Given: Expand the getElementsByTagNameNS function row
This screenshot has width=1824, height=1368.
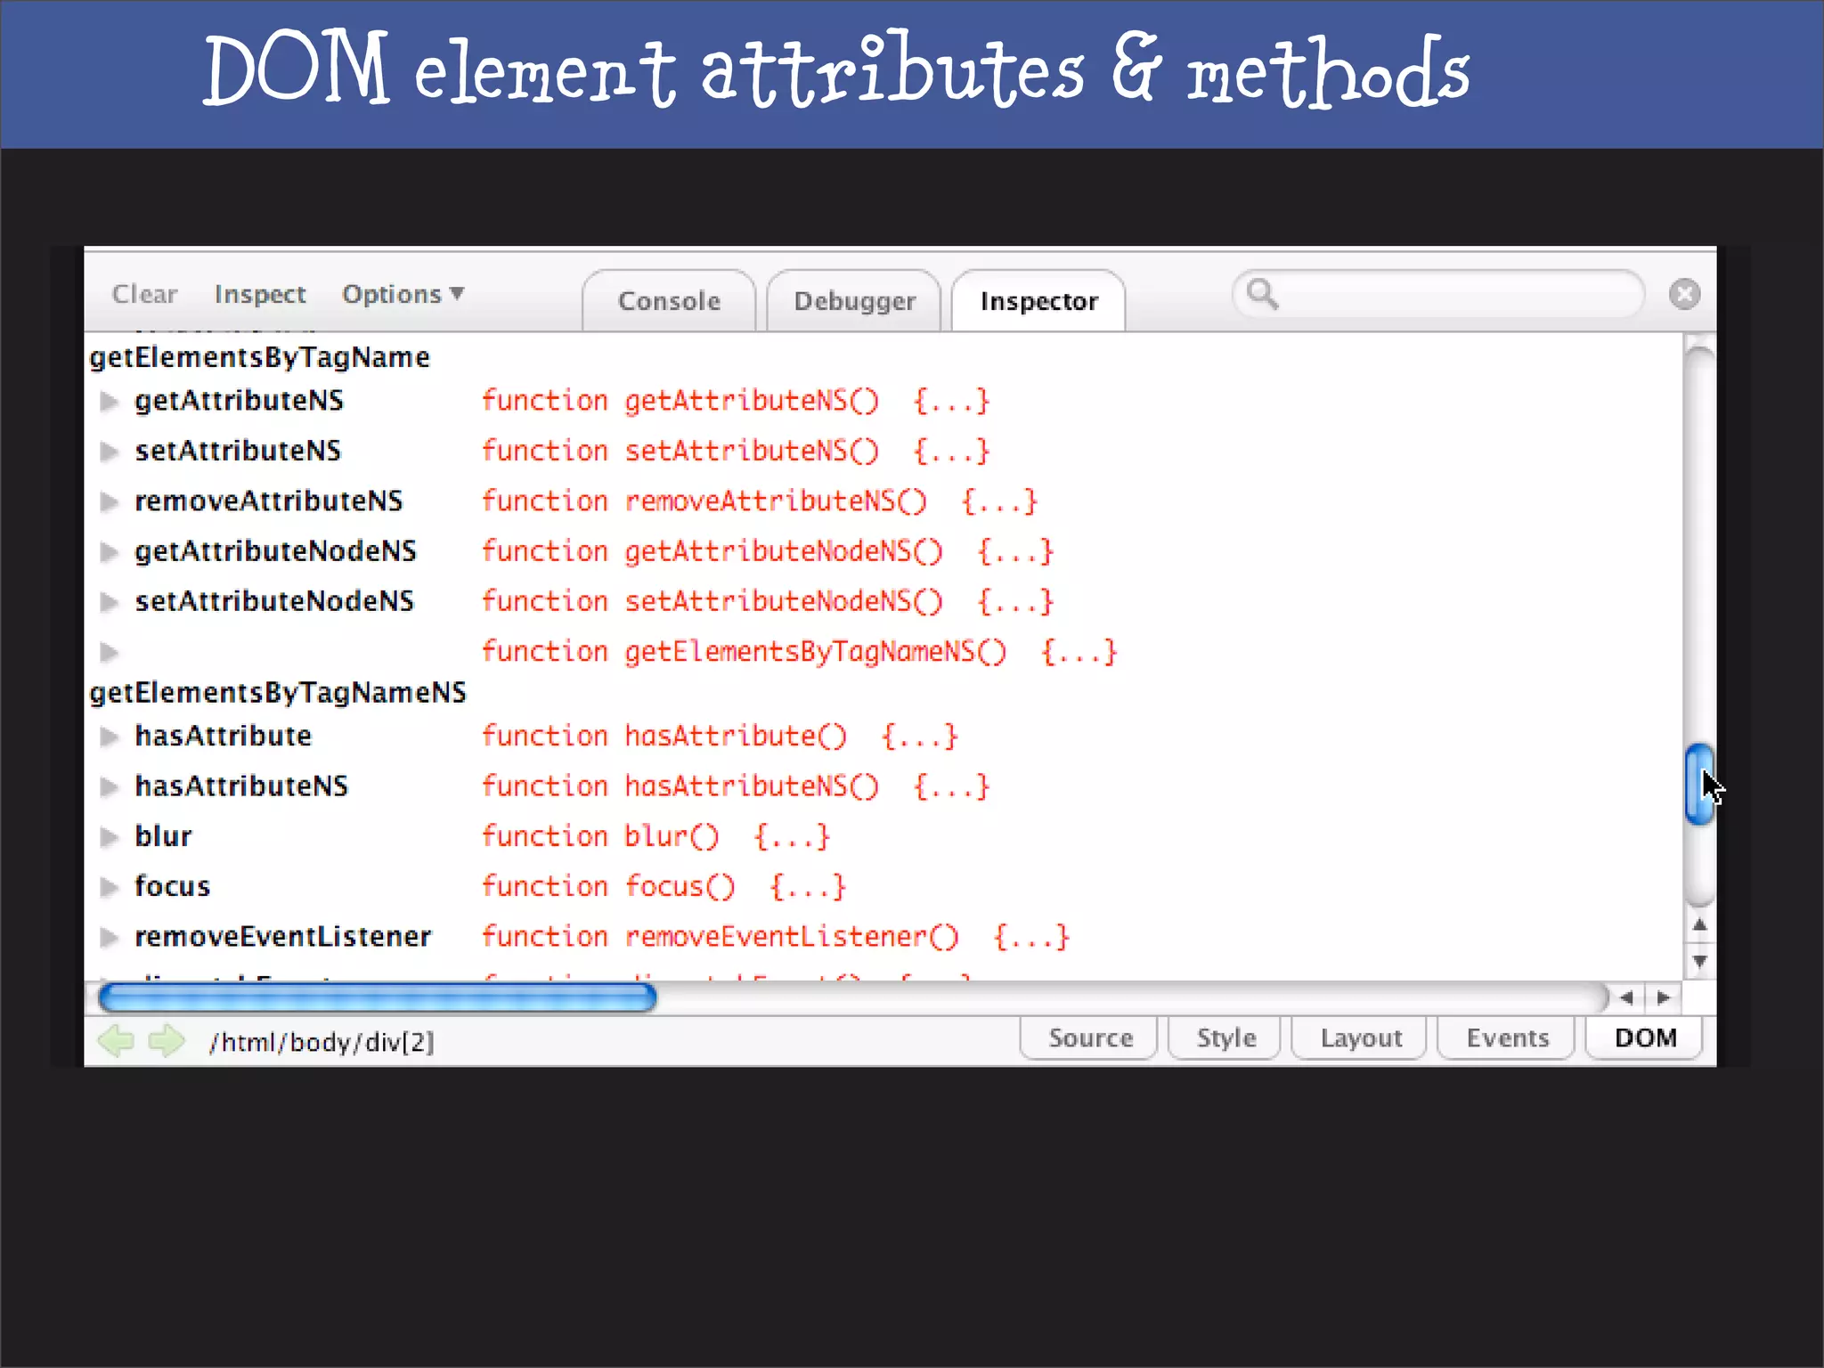Looking at the screenshot, I should coord(109,653).
